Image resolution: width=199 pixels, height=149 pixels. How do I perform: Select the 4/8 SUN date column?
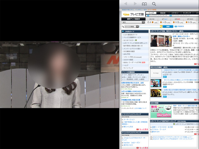point(177,19)
